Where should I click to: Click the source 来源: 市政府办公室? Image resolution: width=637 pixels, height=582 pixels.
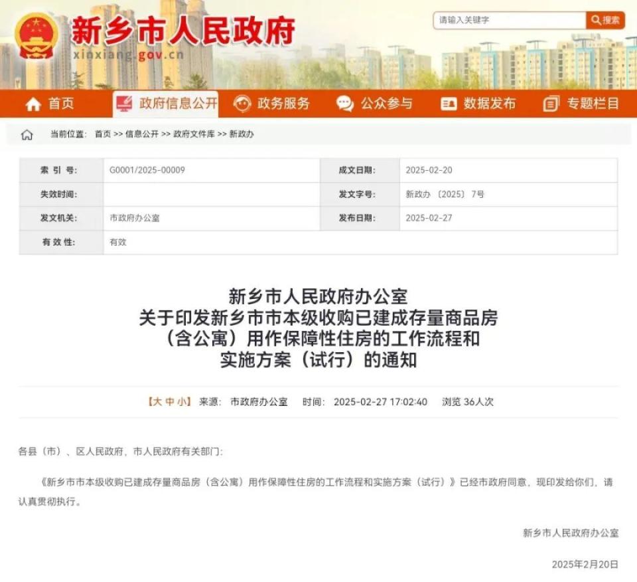[243, 402]
